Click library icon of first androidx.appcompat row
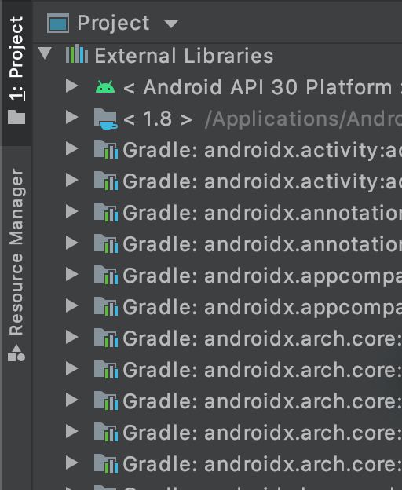 [106, 276]
